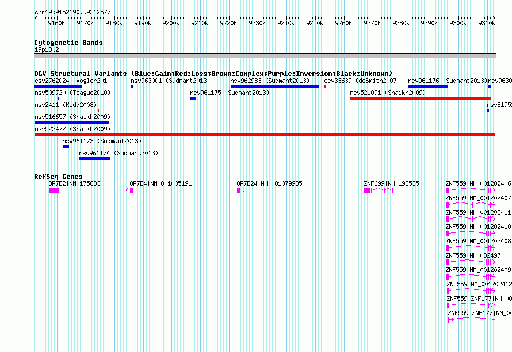This screenshot has width=512, height=352.
Task: Open the esv33639 (deSmith2007) variant label
Action: [362, 81]
